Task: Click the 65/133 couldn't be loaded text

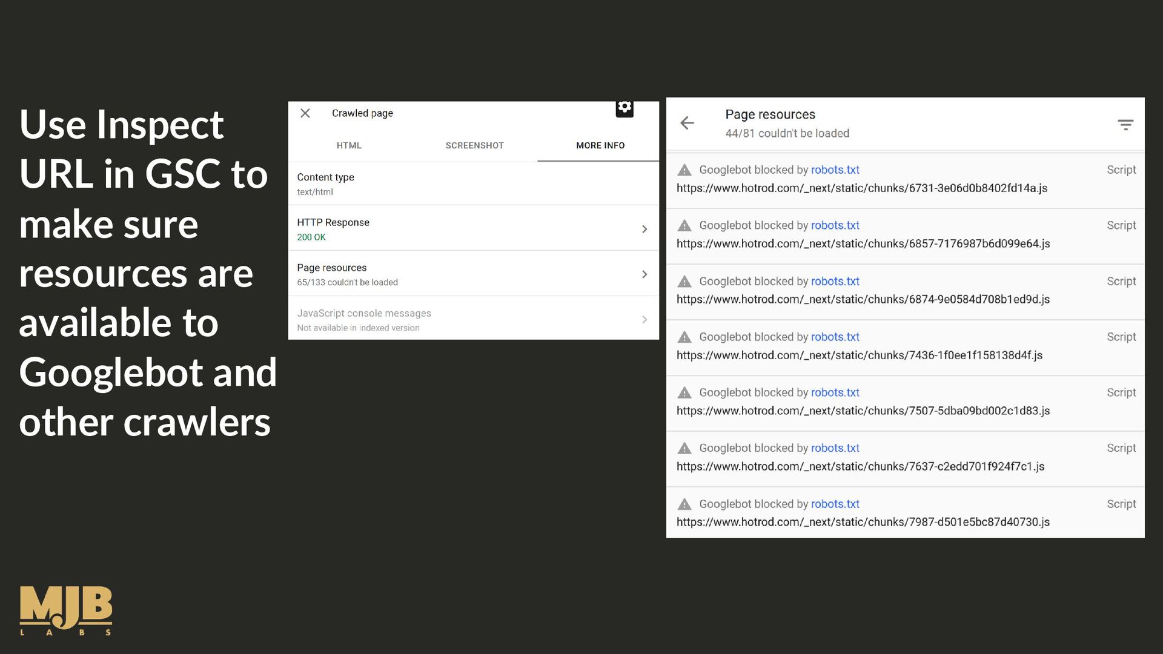Action: 347,283
